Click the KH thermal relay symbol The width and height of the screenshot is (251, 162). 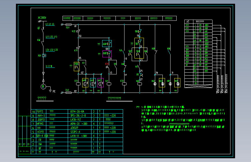coord(44,55)
